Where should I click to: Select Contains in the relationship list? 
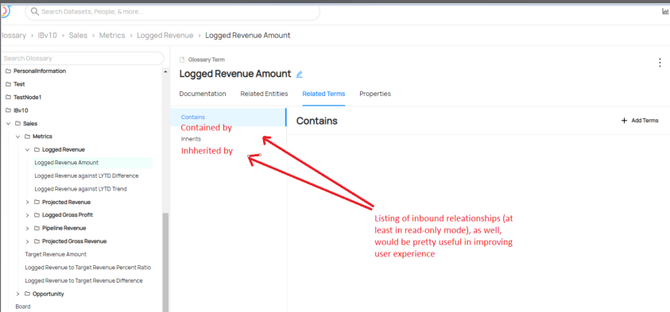coord(228,117)
